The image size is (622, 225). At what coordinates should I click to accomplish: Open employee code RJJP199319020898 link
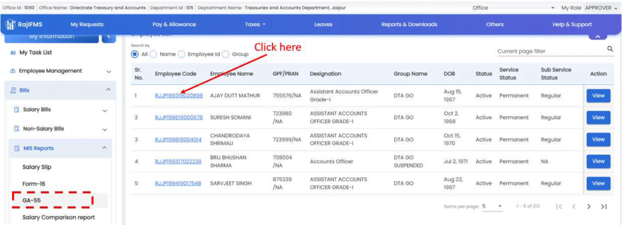179,96
